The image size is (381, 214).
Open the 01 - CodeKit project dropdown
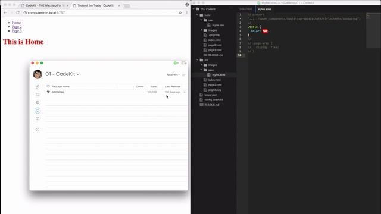point(62,74)
